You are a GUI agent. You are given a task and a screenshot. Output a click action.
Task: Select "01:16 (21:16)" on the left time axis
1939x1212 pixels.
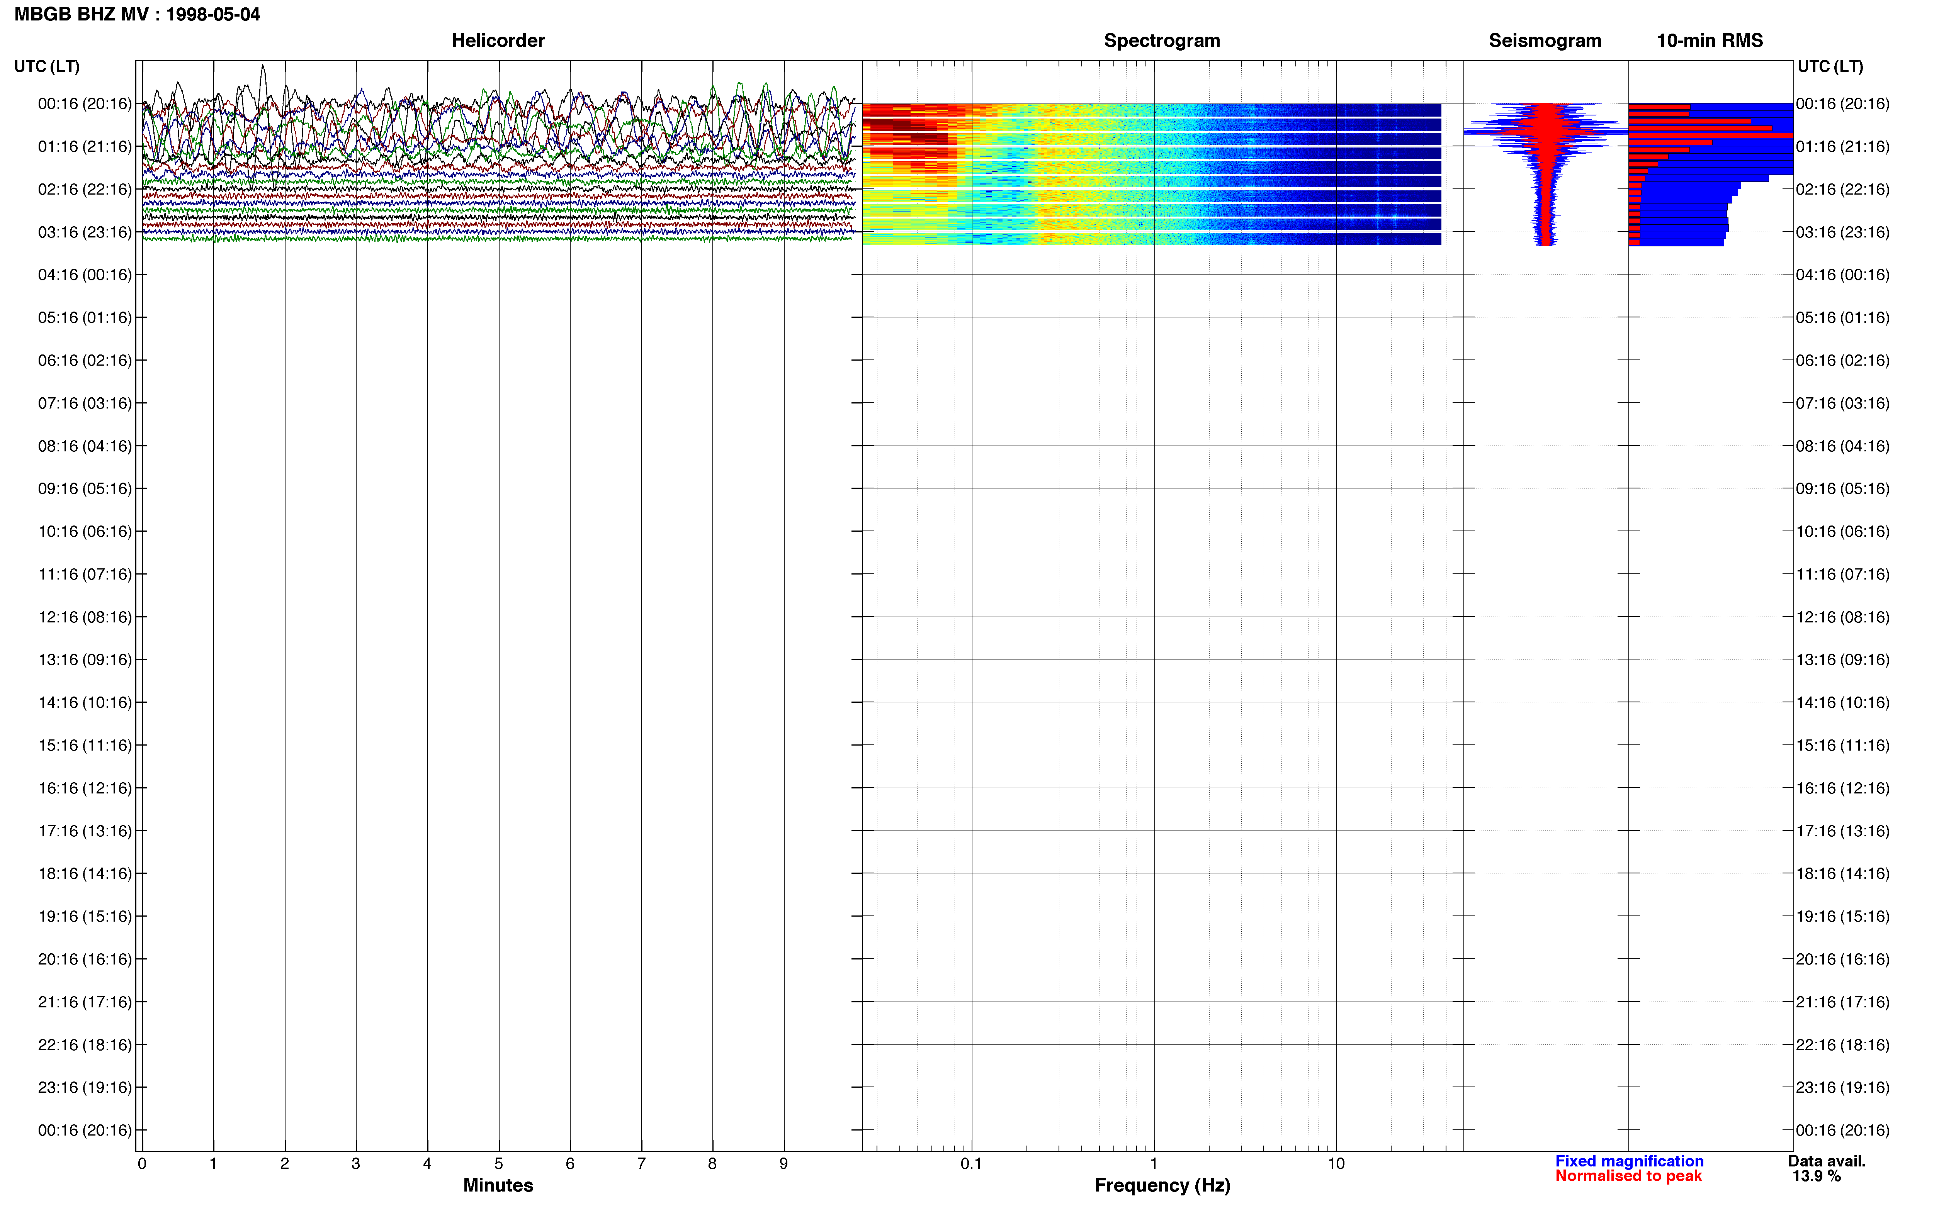(x=85, y=147)
